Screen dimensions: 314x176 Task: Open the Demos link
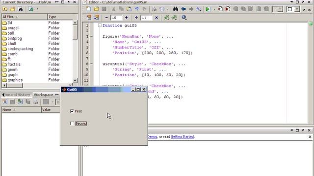point(153,137)
